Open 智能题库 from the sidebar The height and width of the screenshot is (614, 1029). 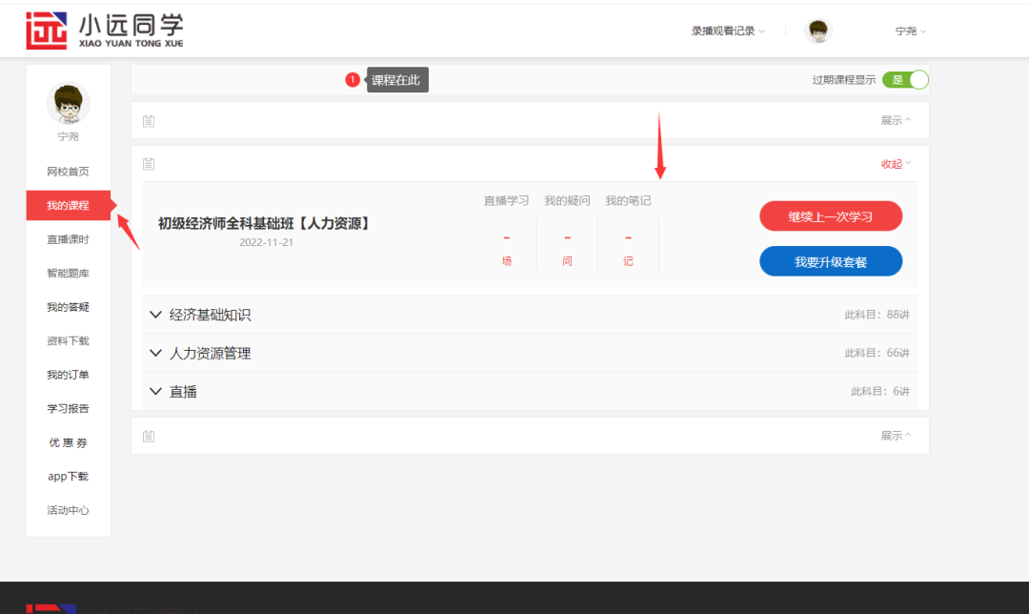(x=68, y=274)
